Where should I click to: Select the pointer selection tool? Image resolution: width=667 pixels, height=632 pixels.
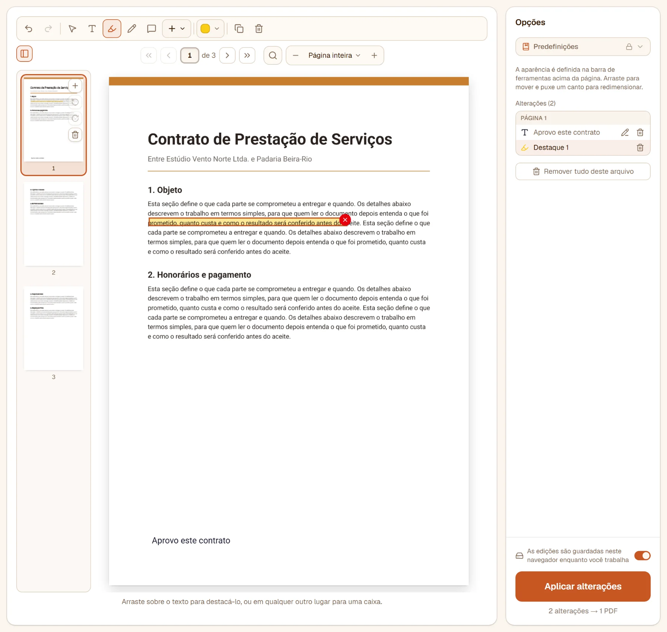click(x=72, y=29)
